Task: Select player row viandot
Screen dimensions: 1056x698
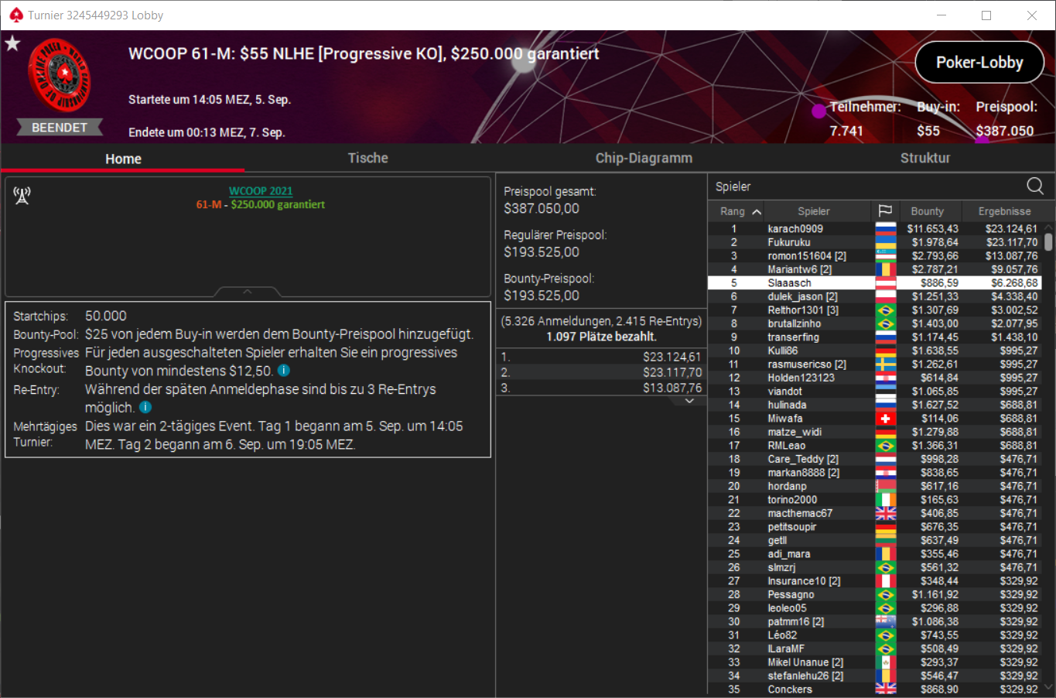Action: (874, 392)
